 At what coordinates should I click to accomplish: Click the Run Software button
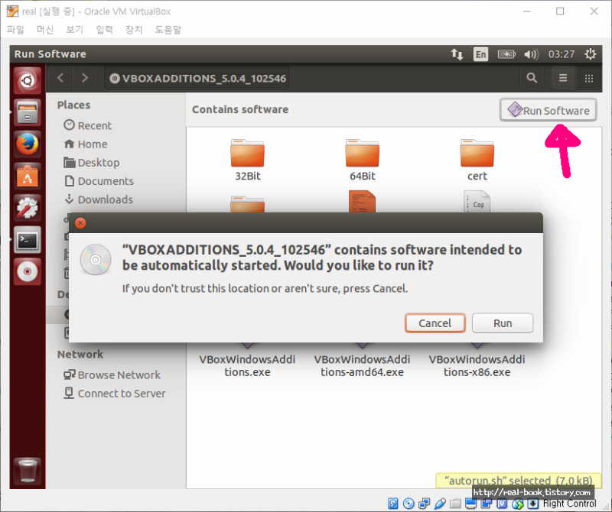click(x=549, y=110)
